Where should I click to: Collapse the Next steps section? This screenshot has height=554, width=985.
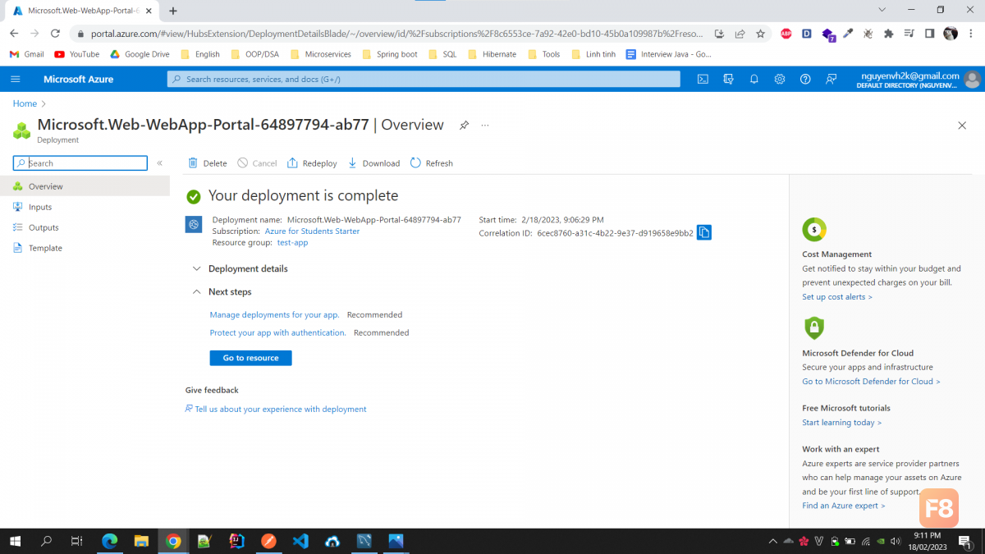(x=222, y=291)
